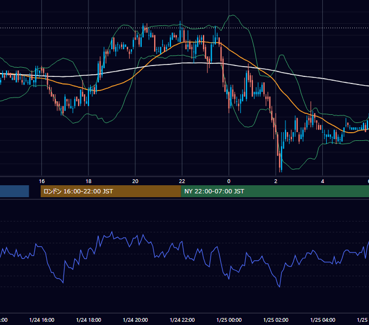Image resolution: width=369 pixels, height=325 pixels.
Task: Click the 1/24 16:00 date label
Action: pos(42,320)
